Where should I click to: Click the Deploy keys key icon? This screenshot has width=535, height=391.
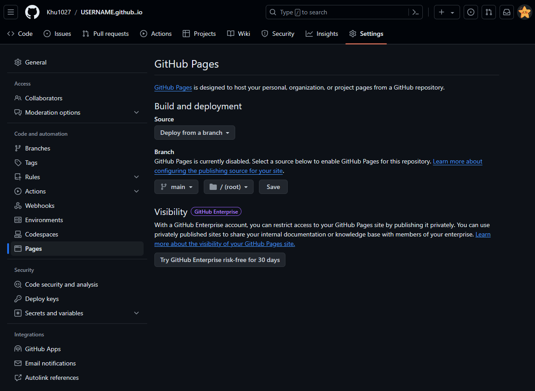18,299
